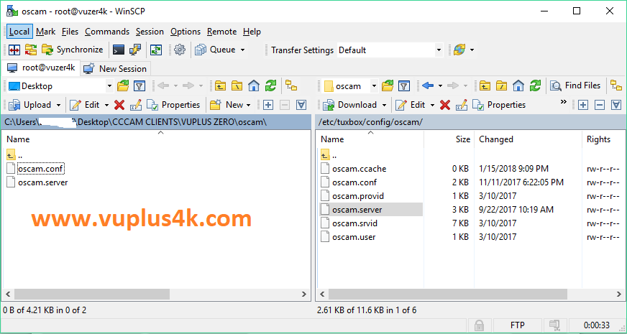
Task: Expand the New dropdown arrow
Action: (248, 105)
